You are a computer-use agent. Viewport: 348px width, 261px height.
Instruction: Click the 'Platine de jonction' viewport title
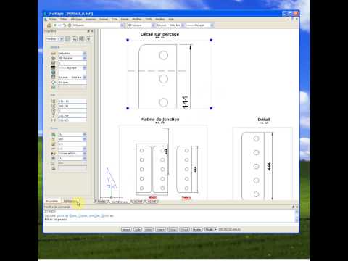pyautogui.click(x=159, y=120)
